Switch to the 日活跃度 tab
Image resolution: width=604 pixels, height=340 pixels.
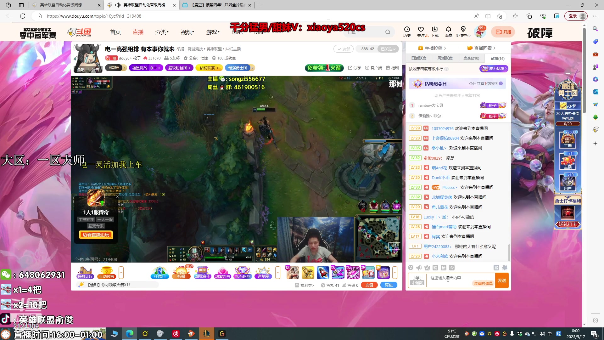[x=419, y=58]
